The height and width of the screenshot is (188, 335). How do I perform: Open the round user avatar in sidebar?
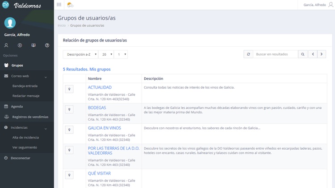pos(10,23)
